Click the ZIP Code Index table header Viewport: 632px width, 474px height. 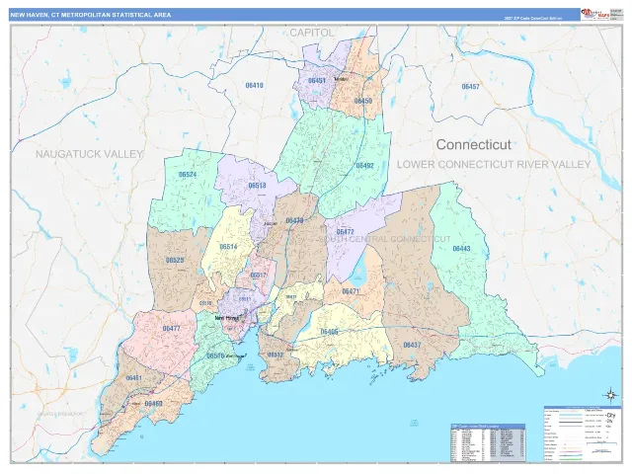pos(488,426)
